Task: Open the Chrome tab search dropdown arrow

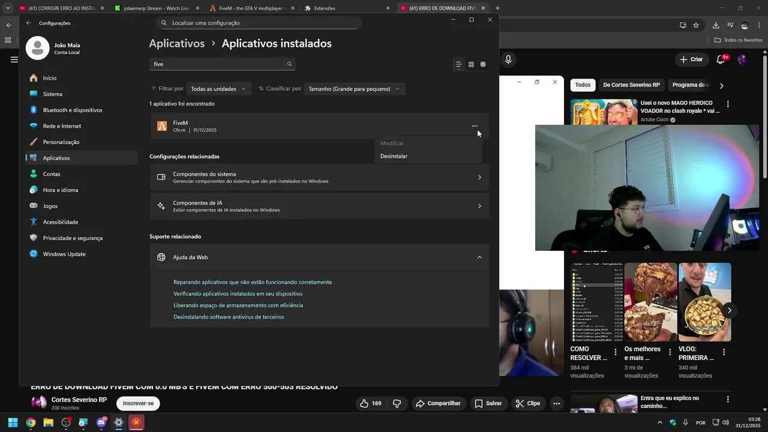Action: 8,8
